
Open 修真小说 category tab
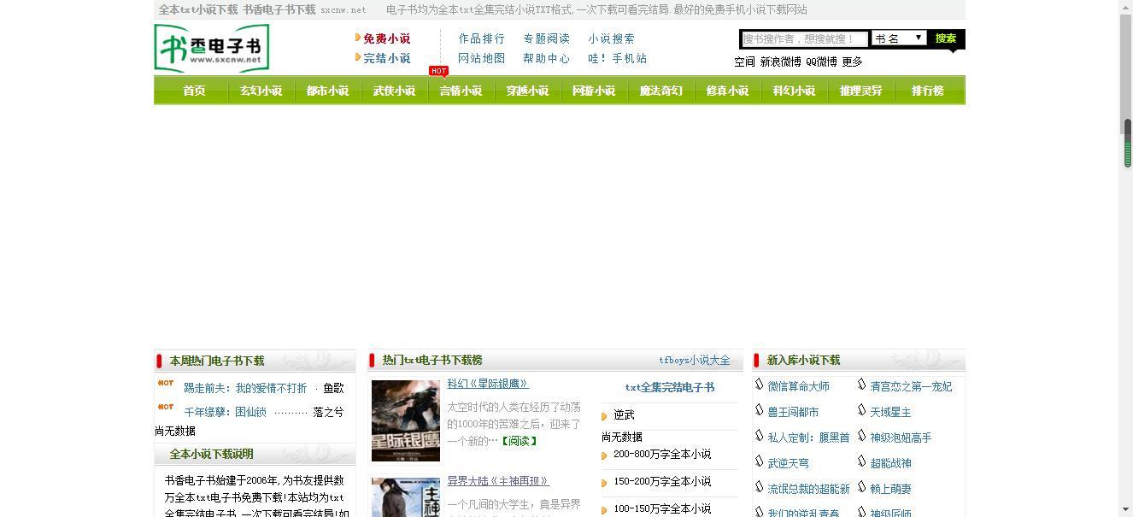pos(727,91)
